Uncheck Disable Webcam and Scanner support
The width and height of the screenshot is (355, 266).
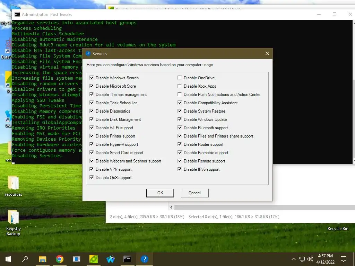(x=92, y=161)
